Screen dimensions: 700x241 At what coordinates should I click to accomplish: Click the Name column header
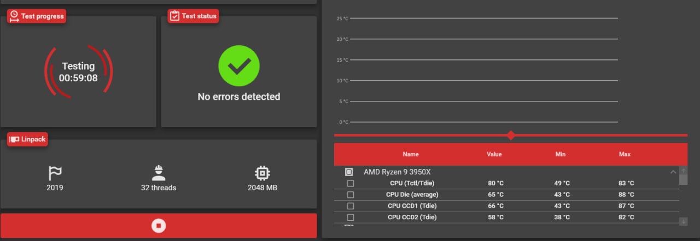point(411,154)
